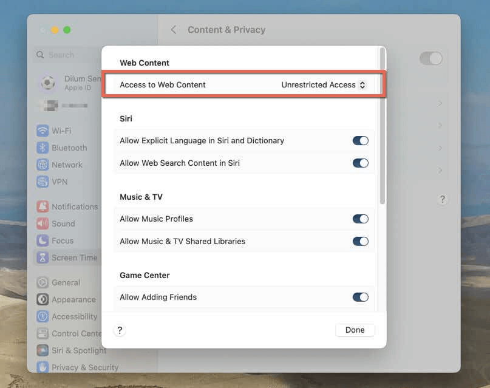Click the dialog's vertical scrollbar
Viewport: 490px width, 388px height.
382,128
